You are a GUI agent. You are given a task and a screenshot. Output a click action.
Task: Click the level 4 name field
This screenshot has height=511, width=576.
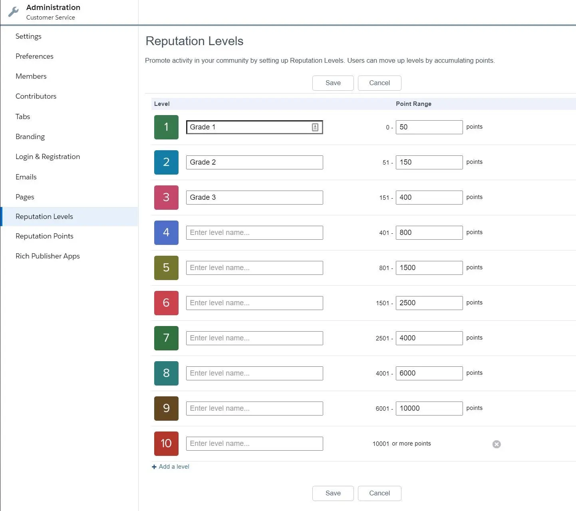pos(254,233)
